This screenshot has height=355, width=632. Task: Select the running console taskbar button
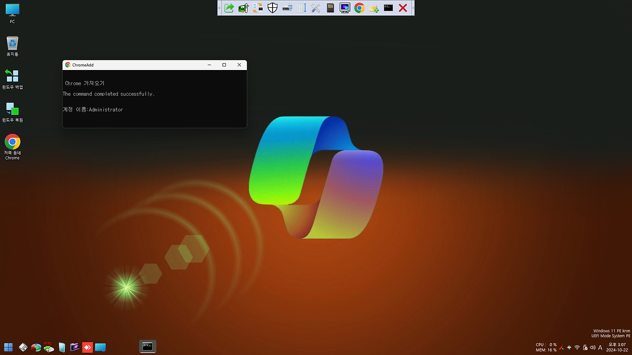click(x=148, y=347)
